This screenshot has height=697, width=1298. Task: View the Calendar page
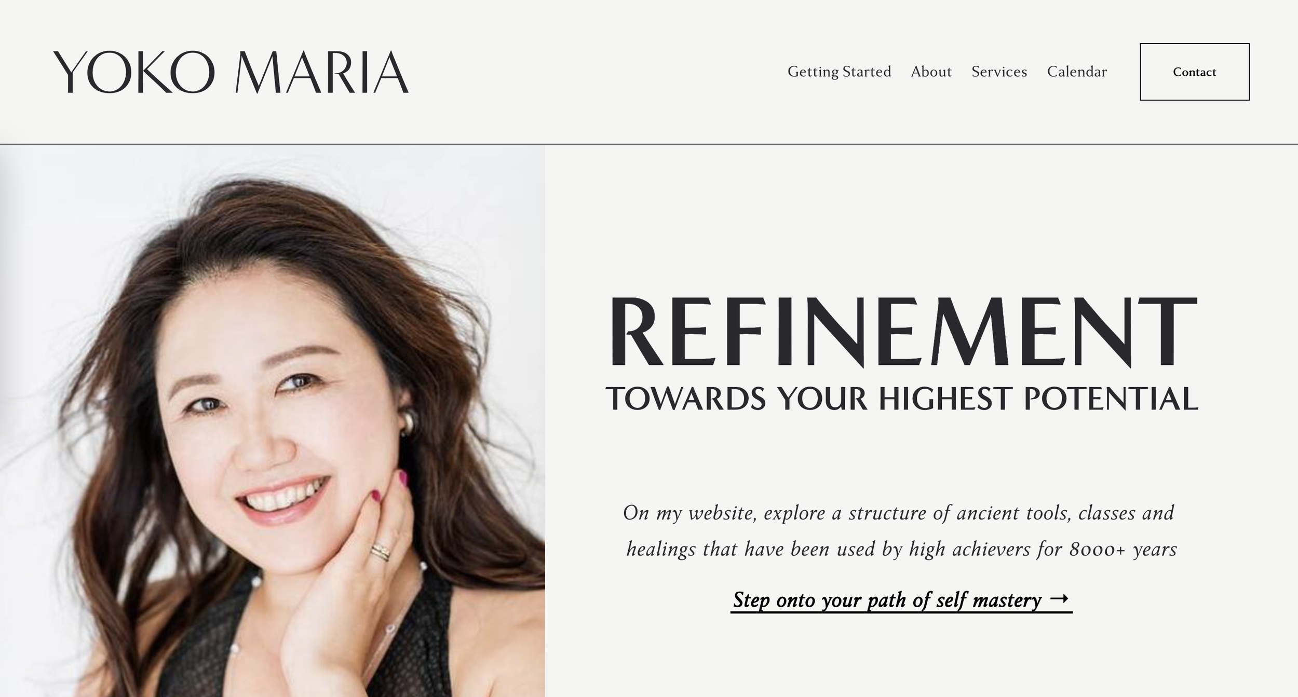1077,72
